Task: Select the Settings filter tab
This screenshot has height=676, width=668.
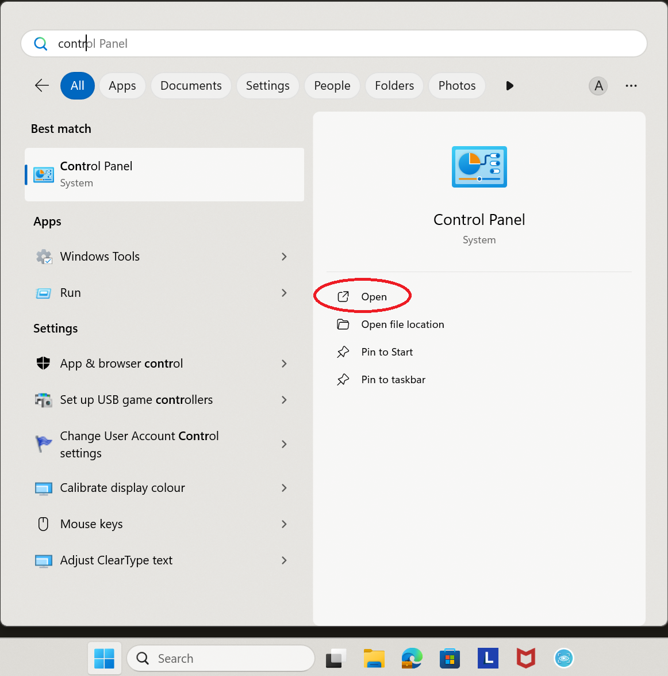Action: tap(267, 86)
